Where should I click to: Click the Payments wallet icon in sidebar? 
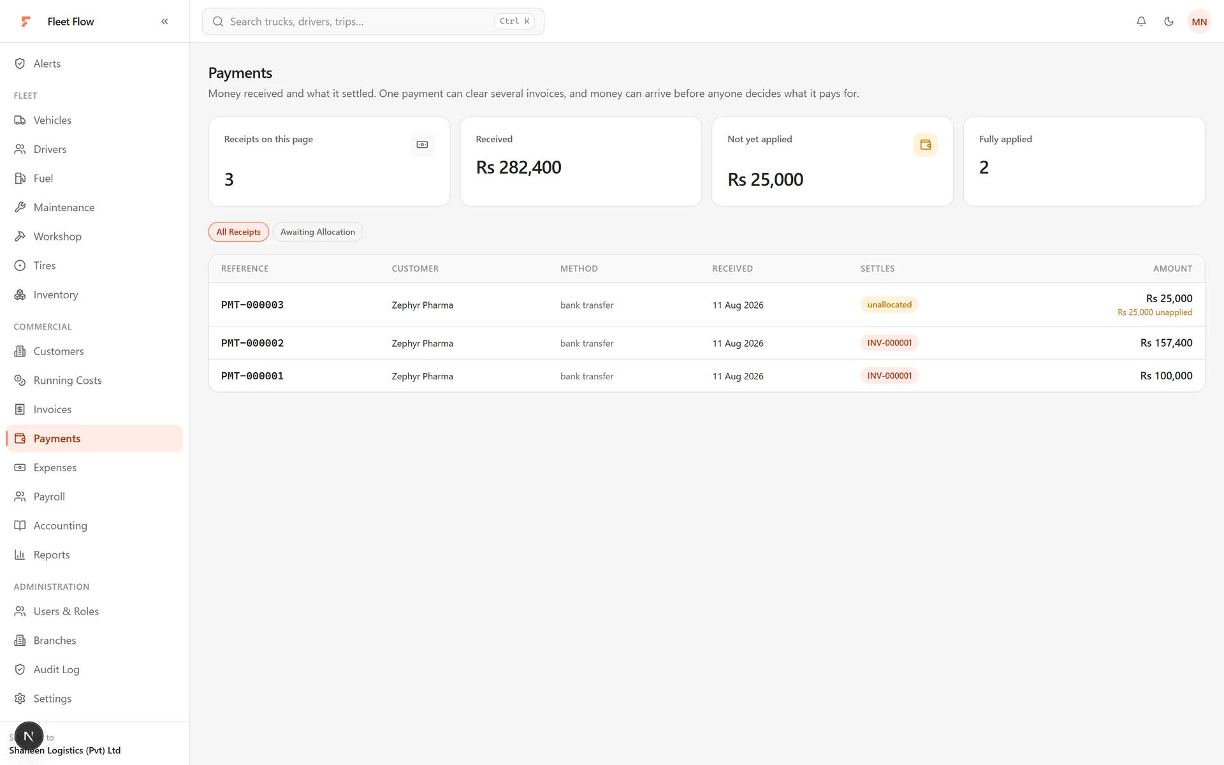(x=20, y=439)
